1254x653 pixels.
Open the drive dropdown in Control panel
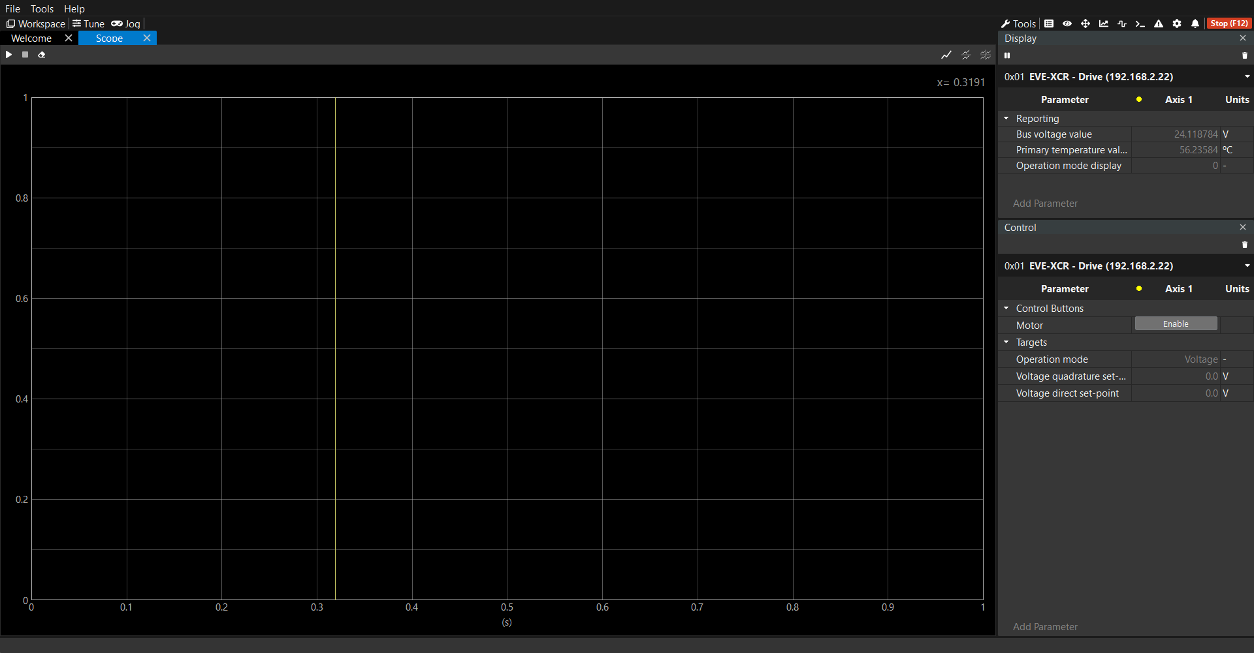point(1247,266)
